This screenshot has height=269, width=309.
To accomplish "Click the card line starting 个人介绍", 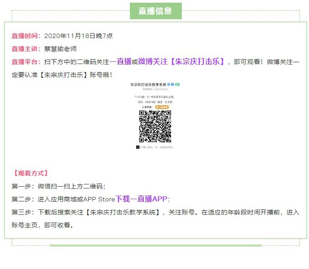I will [x=154, y=97].
